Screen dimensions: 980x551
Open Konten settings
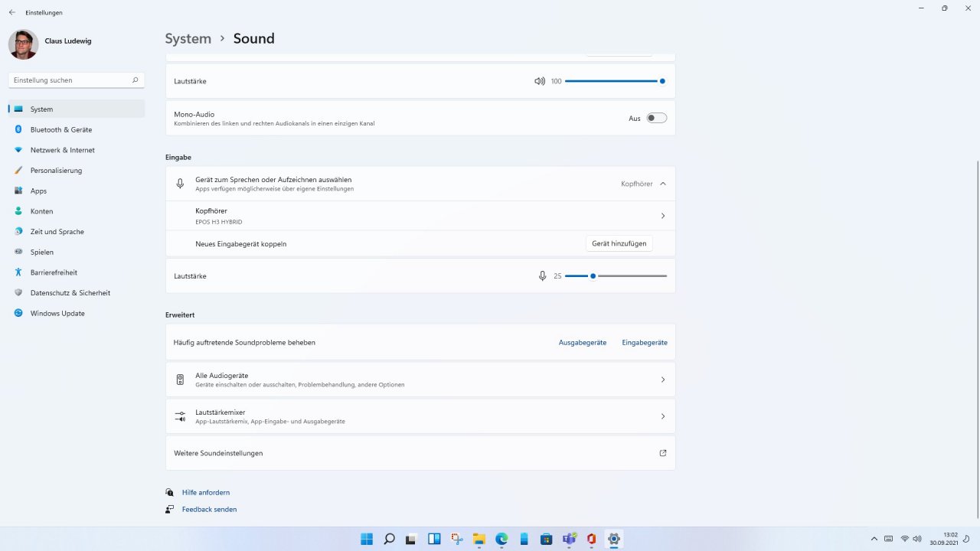coord(77,211)
